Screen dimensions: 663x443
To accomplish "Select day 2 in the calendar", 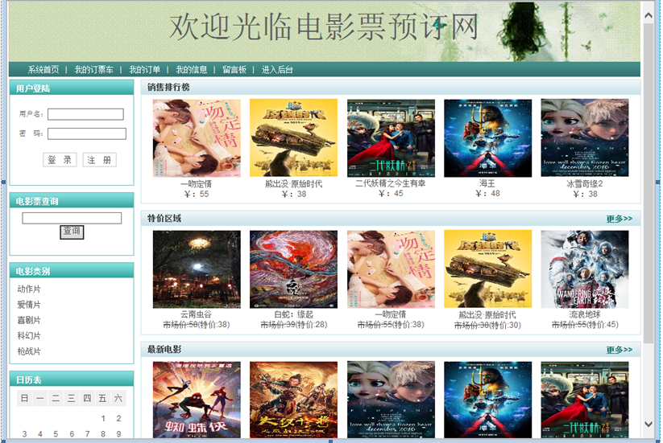I will [118, 419].
